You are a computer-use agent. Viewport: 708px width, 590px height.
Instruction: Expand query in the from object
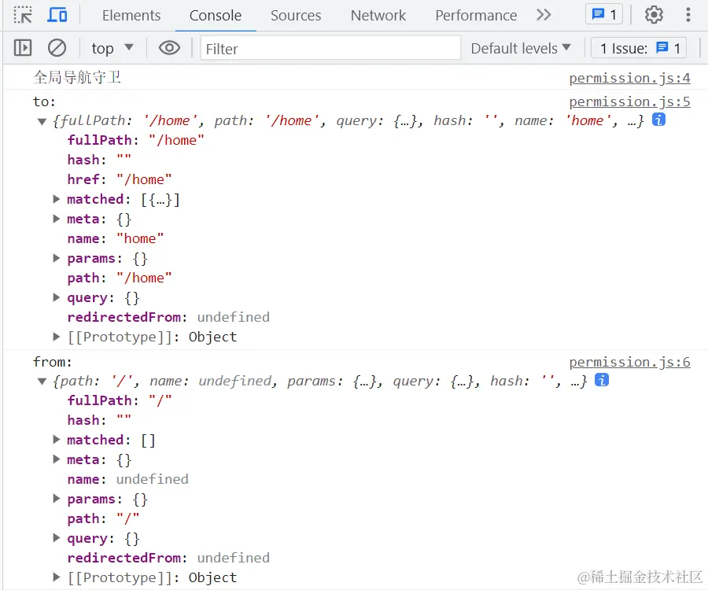[57, 538]
